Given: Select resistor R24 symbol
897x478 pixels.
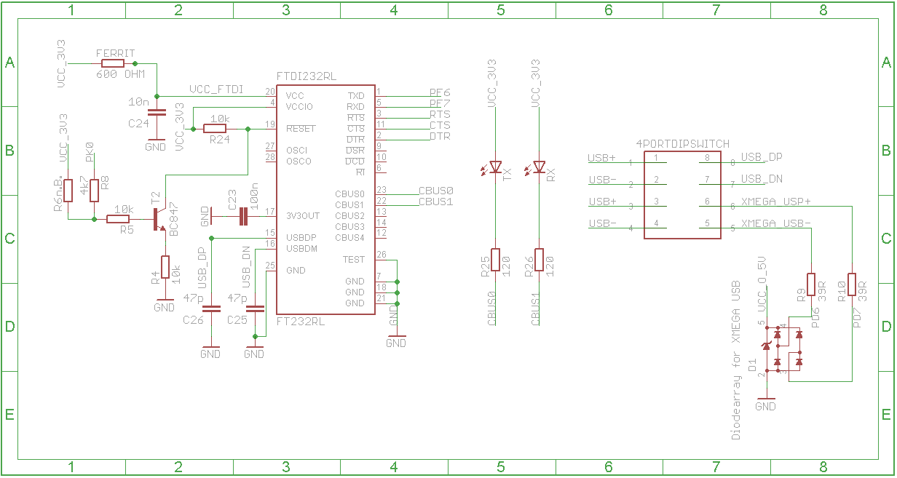Looking at the screenshot, I should (x=216, y=129).
